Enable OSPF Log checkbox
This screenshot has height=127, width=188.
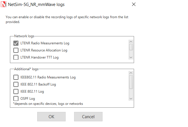(16, 99)
